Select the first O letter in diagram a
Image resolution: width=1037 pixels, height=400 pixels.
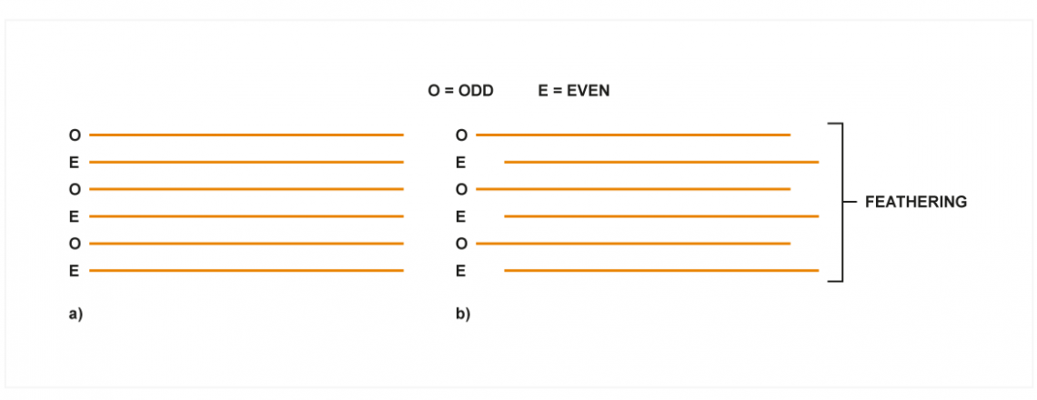[75, 135]
